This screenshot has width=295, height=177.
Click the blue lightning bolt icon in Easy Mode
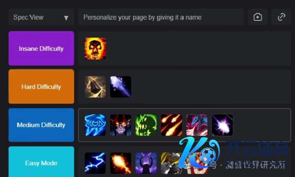[95, 163]
